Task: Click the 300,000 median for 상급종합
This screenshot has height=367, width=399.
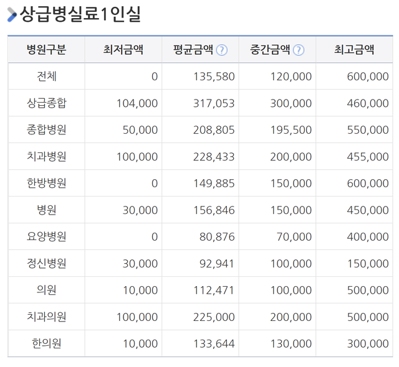Action: 291,103
